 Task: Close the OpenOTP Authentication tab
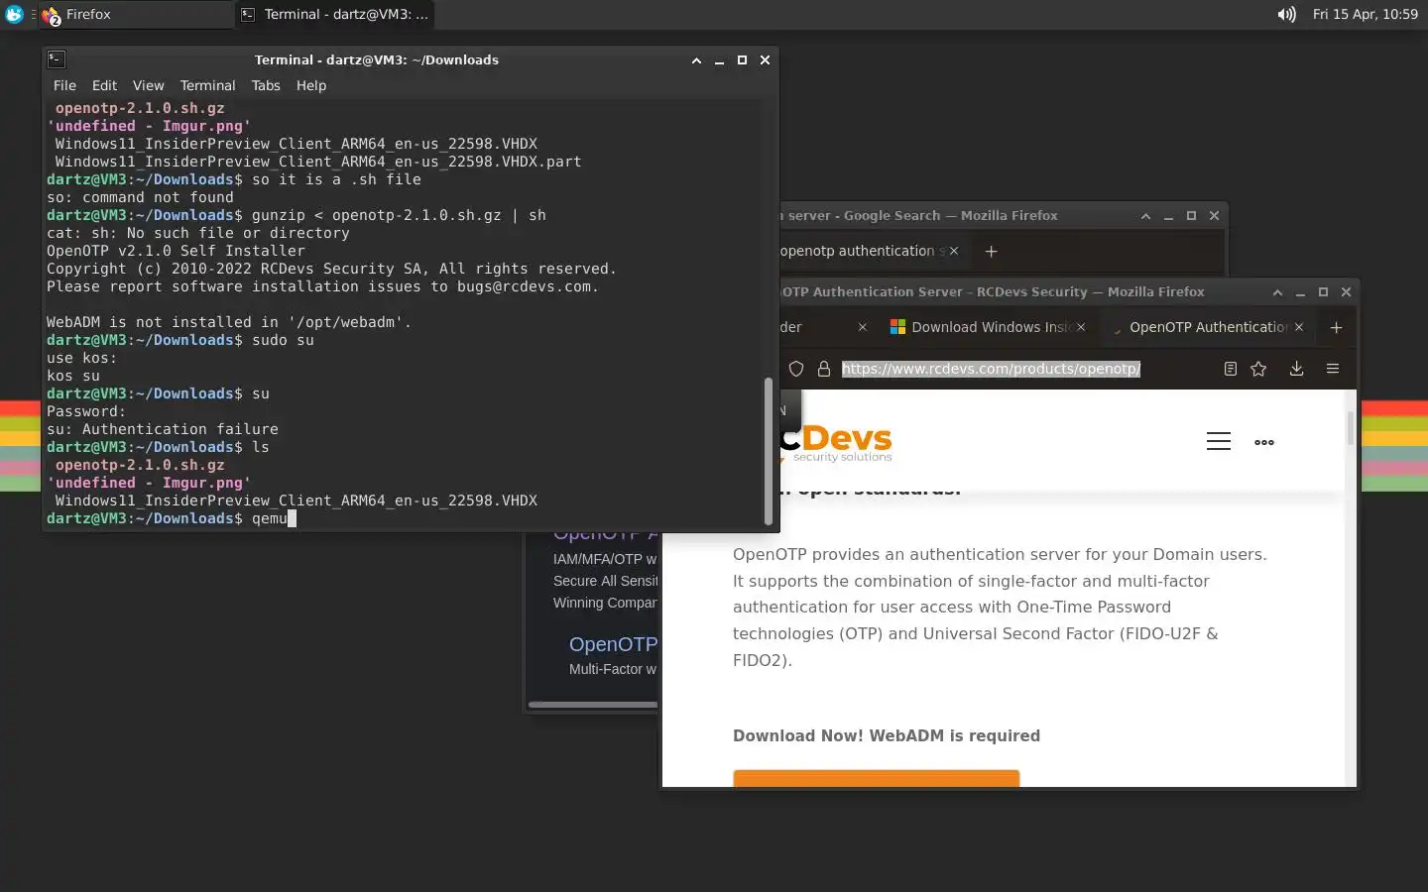click(1299, 327)
